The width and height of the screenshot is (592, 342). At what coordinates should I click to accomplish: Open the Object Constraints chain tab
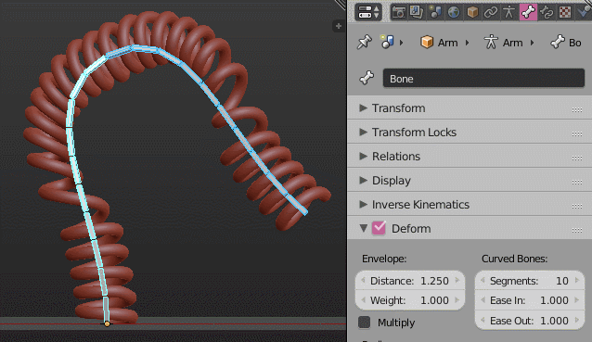[x=491, y=12]
